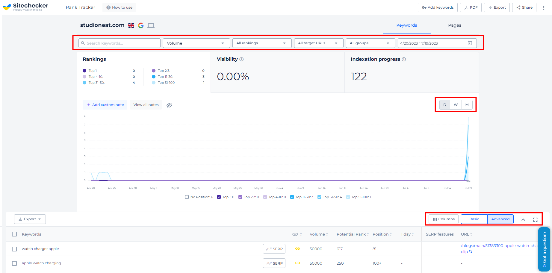Toggle Top 4-10 chart checkbox
This screenshot has width=552, height=273.
coord(265,197)
